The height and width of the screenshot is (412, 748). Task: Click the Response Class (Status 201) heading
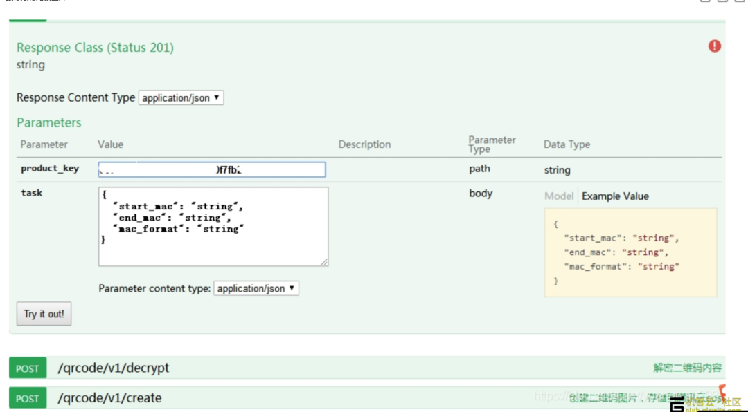pos(95,48)
